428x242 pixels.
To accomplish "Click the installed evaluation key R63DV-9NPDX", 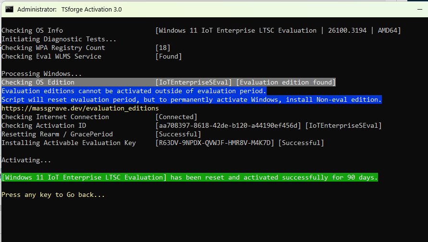I will pyautogui.click(x=215, y=143).
